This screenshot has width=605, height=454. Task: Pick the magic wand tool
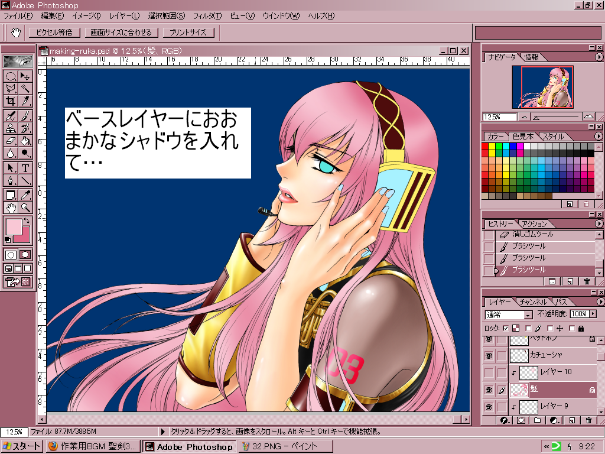[25, 89]
